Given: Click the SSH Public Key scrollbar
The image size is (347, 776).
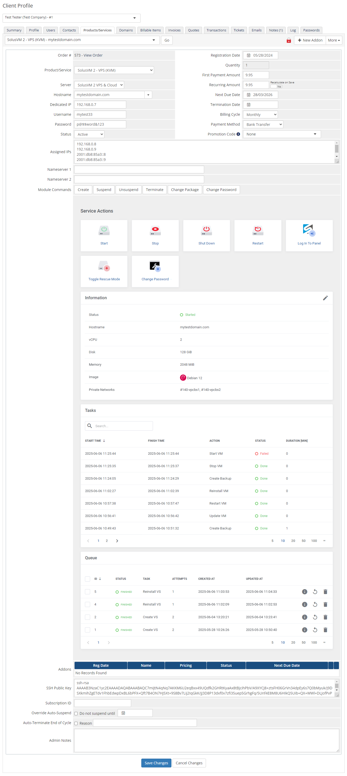Looking at the screenshot, I should [x=336, y=687].
